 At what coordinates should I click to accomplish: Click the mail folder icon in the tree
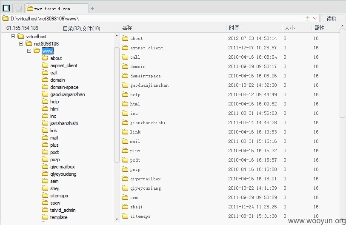45,137
